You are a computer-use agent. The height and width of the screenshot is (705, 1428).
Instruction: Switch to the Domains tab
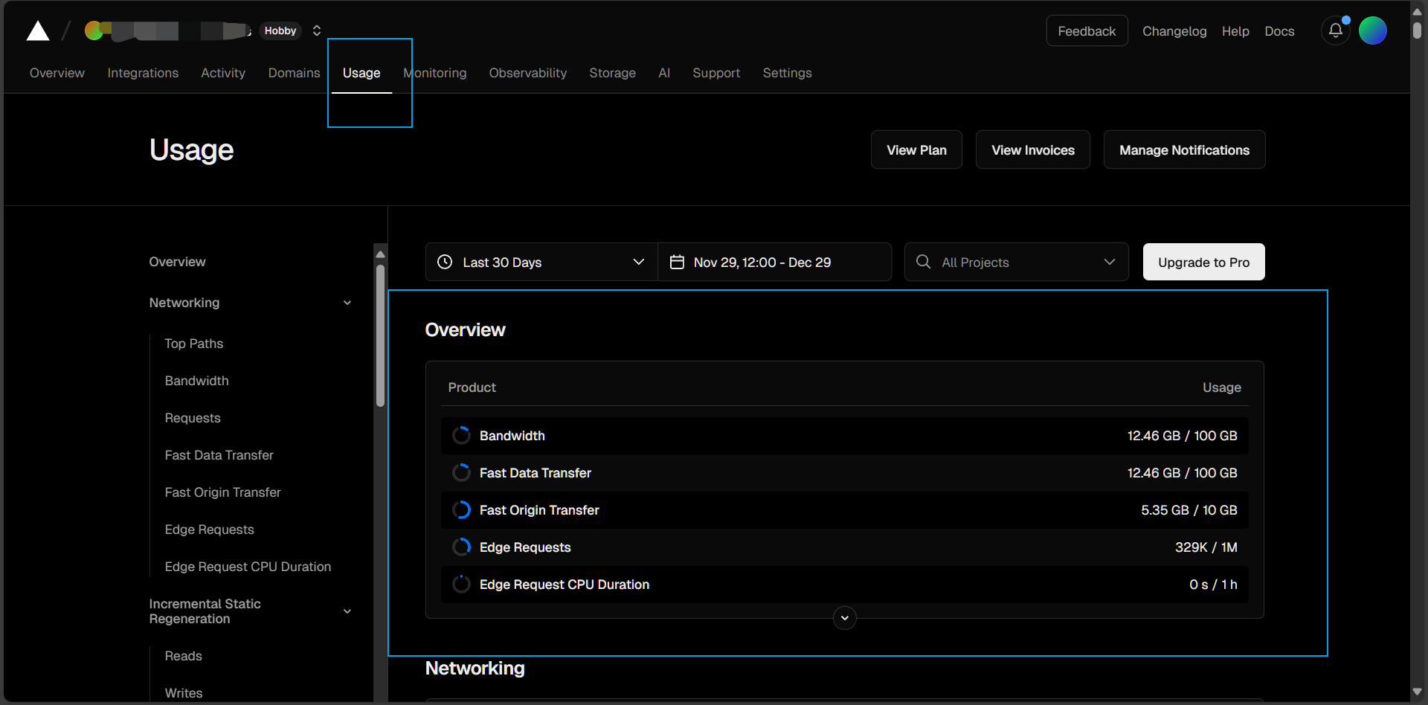click(294, 73)
